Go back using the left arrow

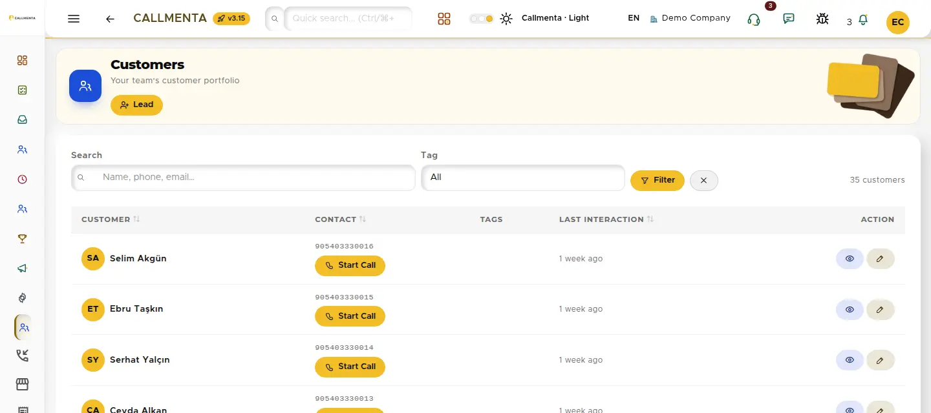pyautogui.click(x=110, y=19)
